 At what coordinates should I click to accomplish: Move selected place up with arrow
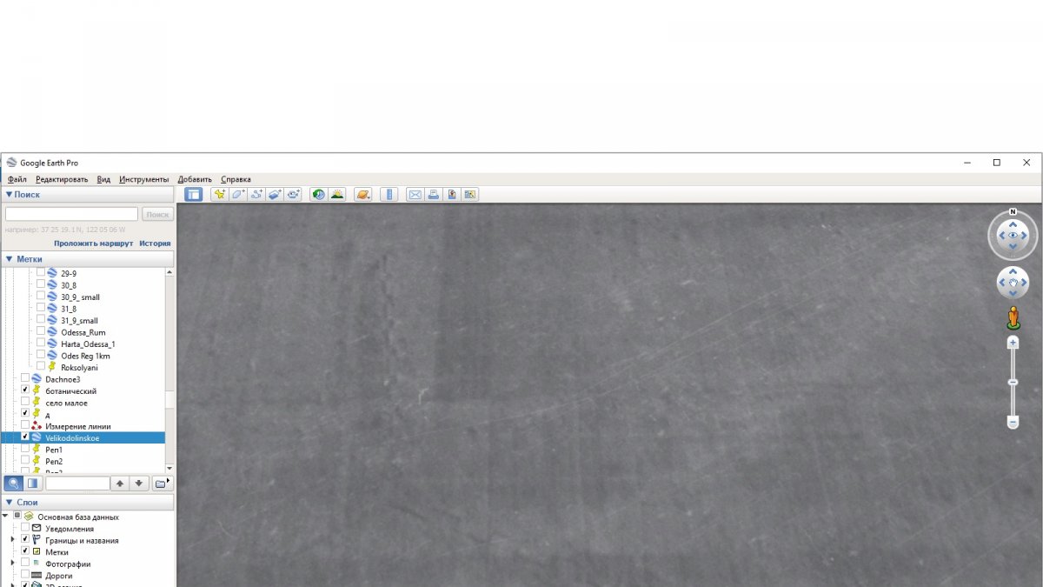click(120, 483)
